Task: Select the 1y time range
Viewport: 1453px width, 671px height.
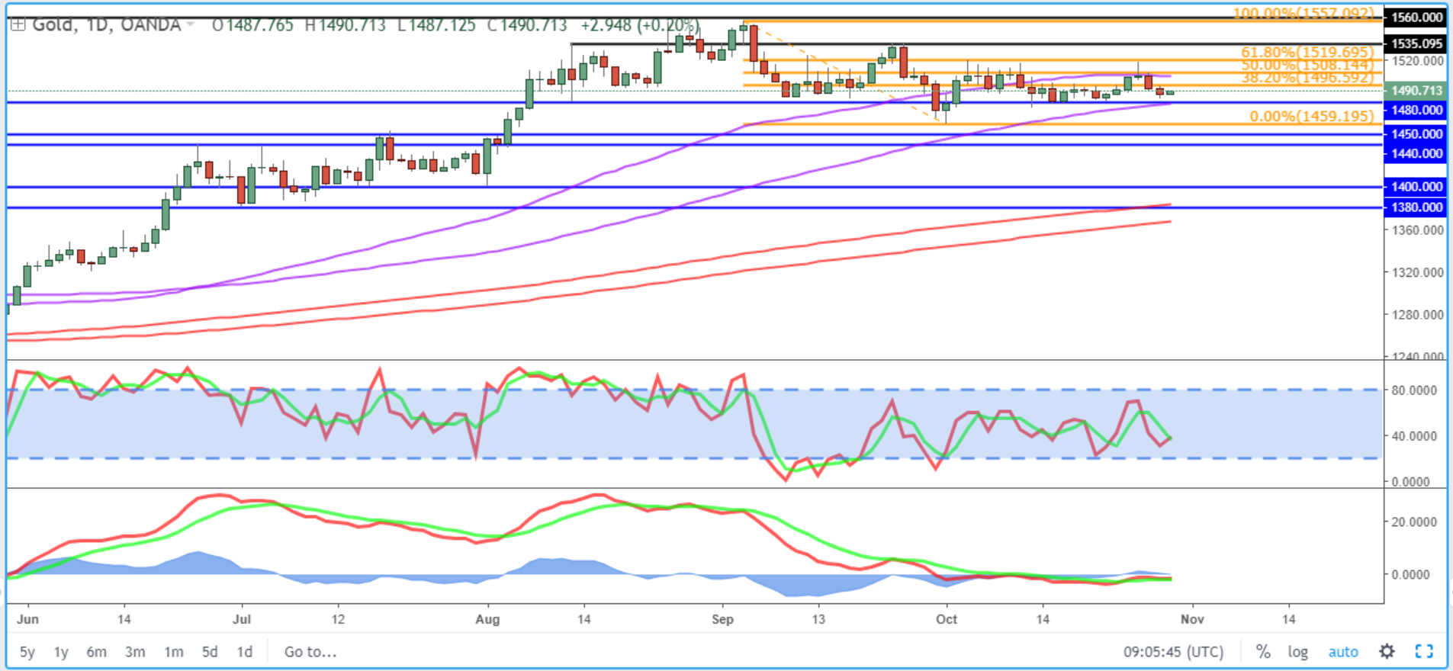Action: (61, 652)
